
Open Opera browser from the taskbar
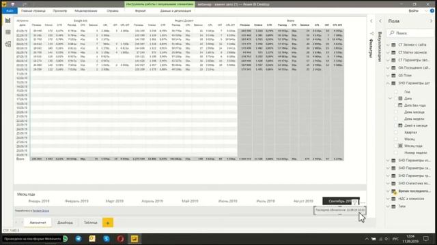[120, 239]
